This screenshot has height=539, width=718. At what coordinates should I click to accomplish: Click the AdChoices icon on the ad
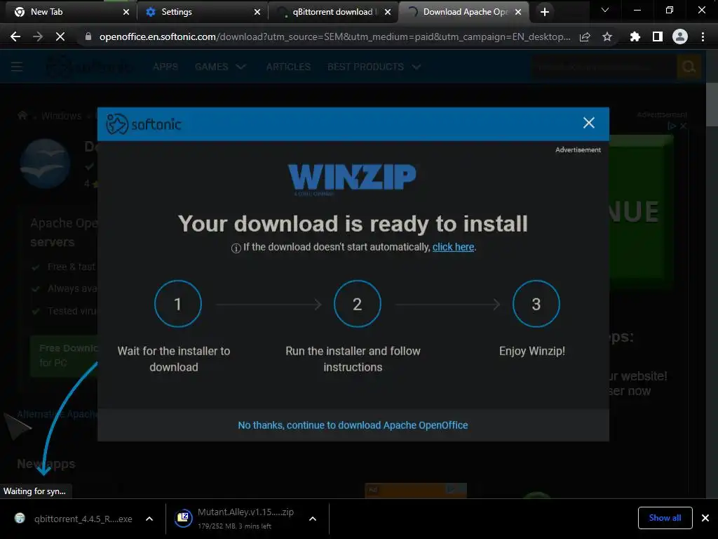[672, 126]
